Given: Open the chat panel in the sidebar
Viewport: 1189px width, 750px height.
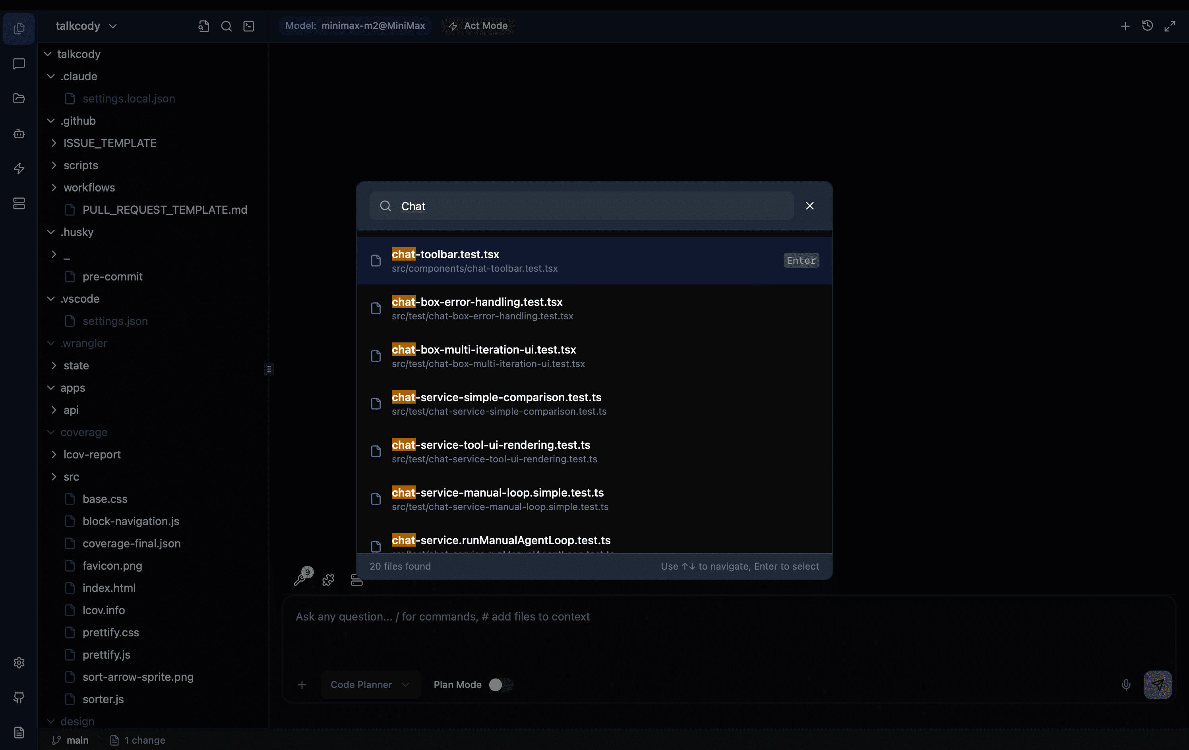Looking at the screenshot, I should [x=19, y=63].
